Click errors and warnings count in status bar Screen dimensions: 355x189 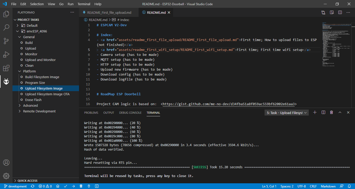click(x=45, y=186)
